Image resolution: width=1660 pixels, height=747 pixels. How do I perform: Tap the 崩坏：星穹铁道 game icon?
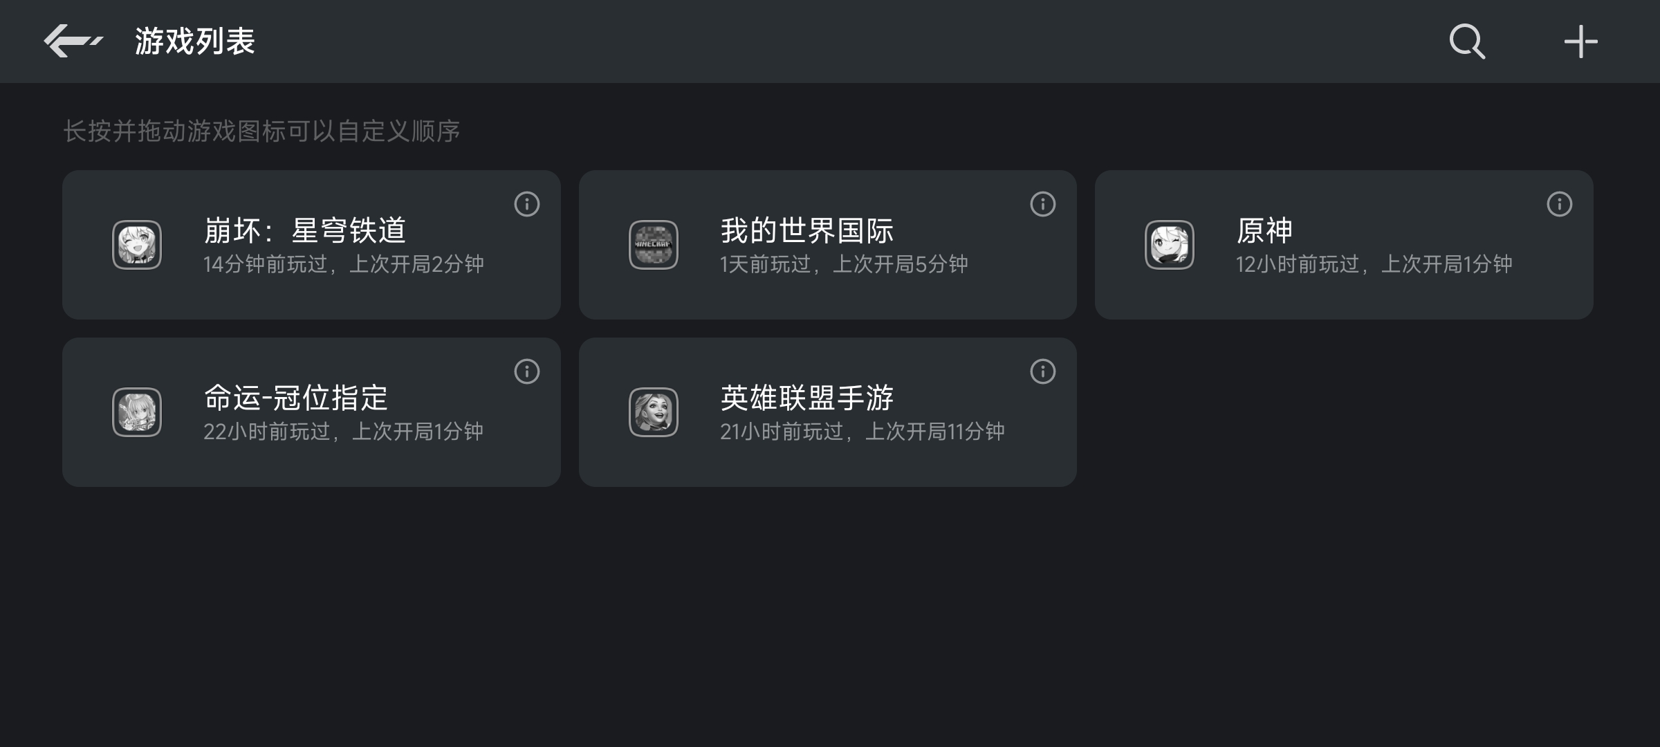[x=137, y=245]
